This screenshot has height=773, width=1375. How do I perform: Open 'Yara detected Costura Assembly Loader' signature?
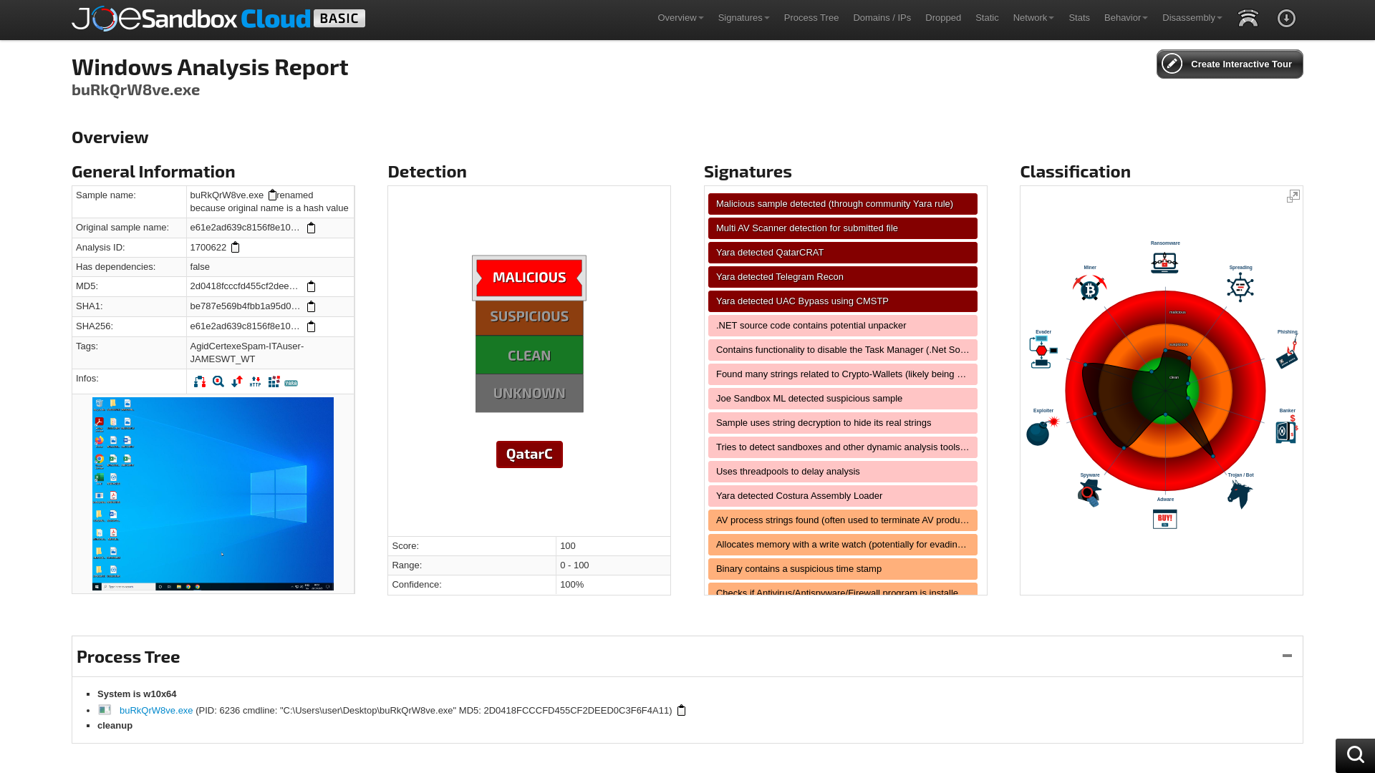tap(842, 496)
